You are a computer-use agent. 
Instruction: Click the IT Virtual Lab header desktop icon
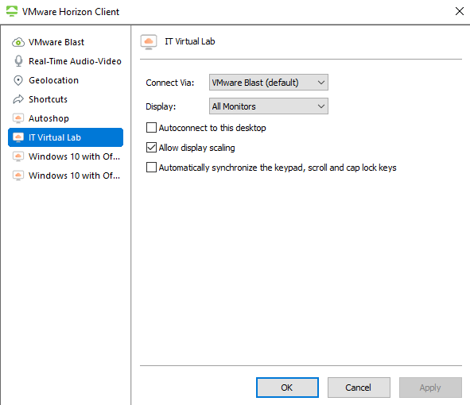(149, 42)
